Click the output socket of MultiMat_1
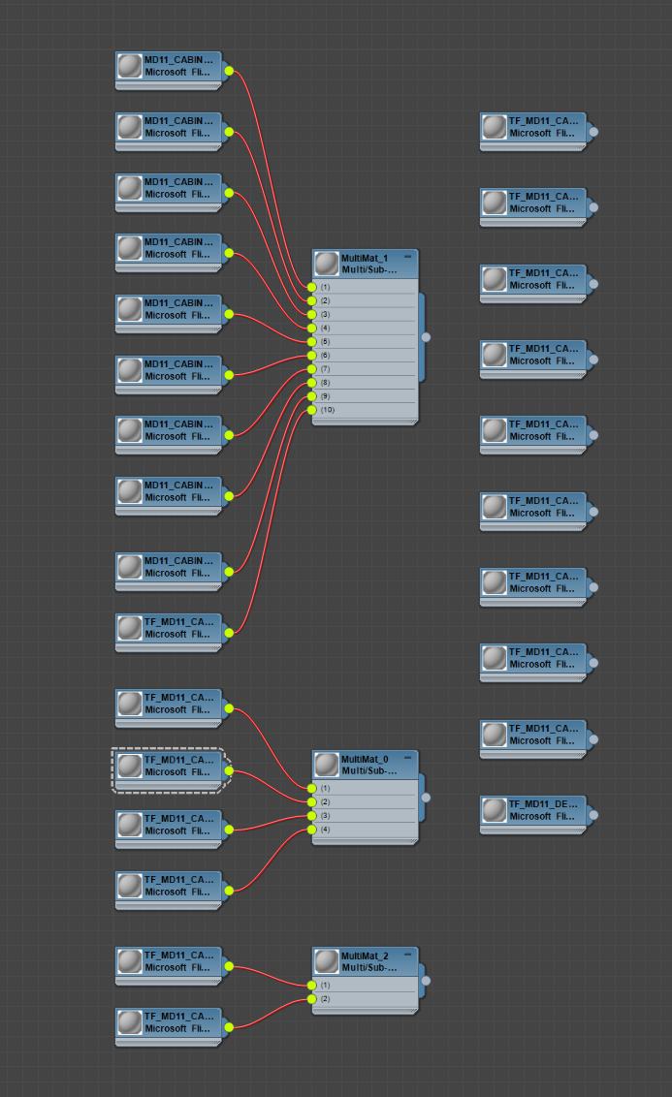The width and height of the screenshot is (672, 1097). (x=426, y=337)
